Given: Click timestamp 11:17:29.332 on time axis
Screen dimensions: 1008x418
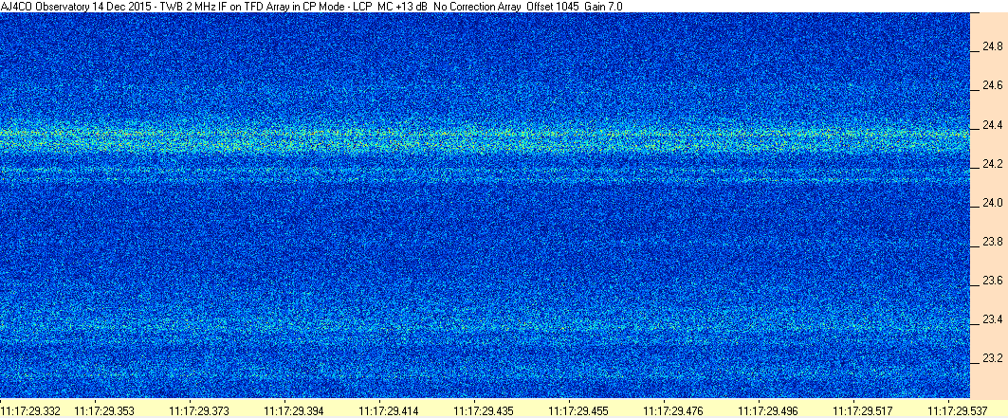Looking at the screenshot, I should click(x=31, y=409).
